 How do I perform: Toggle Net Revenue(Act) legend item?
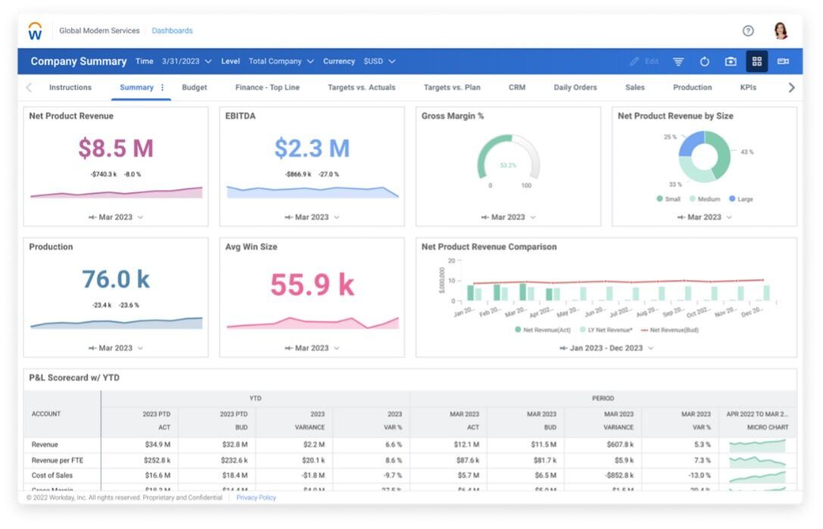543,331
